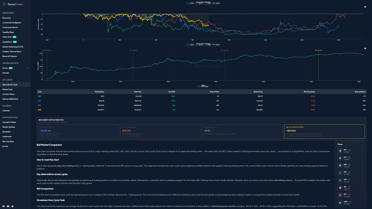This screenshot has height=209, width=372.
Task: Click the Peak ROI column header
Action: tap(172, 92)
